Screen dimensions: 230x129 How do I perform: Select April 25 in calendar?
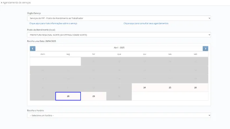(170, 88)
